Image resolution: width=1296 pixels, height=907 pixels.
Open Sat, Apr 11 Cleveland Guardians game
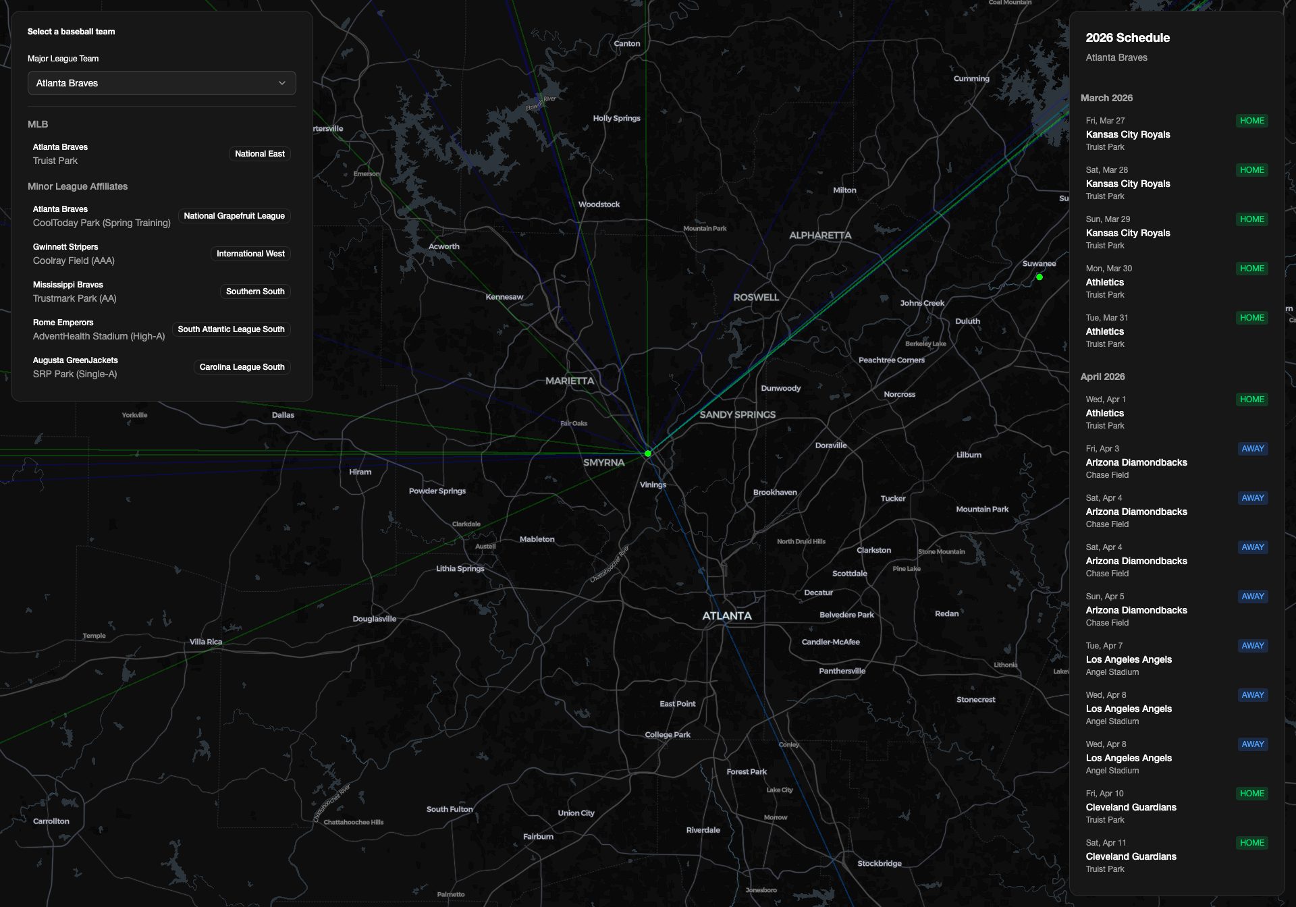[1177, 856]
